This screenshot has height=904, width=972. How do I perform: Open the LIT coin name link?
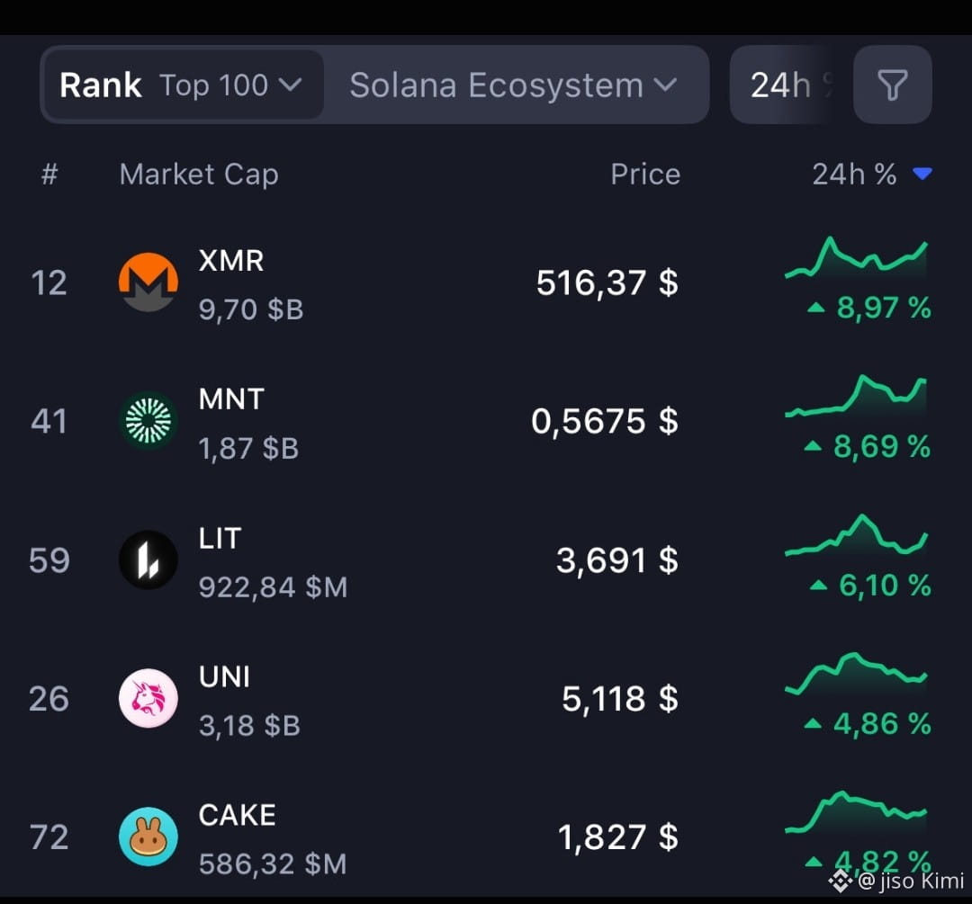tap(220, 538)
